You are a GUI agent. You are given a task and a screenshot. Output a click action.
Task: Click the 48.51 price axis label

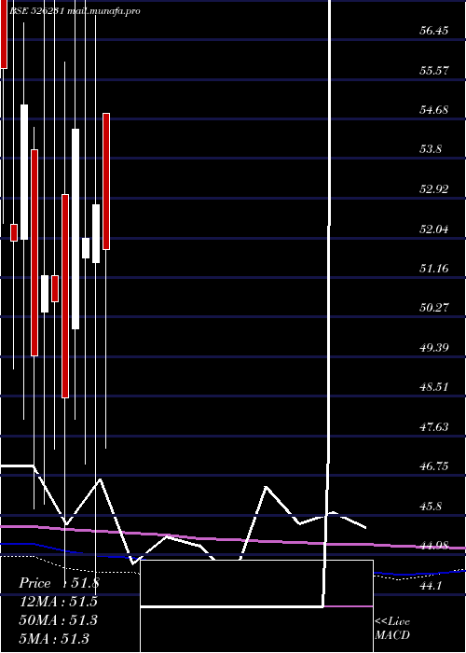coord(434,387)
